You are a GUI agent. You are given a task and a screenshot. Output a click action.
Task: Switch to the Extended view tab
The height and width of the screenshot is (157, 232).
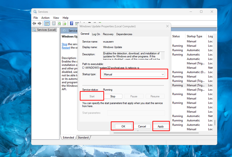click(68, 138)
